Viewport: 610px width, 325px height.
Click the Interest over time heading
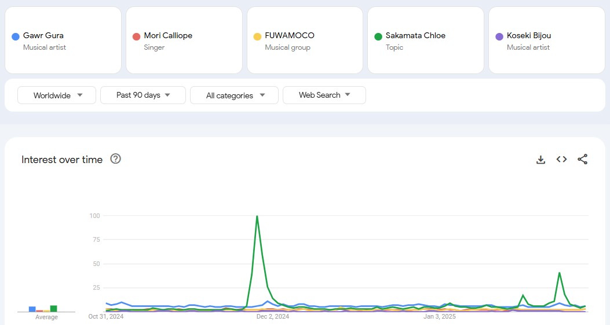tap(62, 160)
